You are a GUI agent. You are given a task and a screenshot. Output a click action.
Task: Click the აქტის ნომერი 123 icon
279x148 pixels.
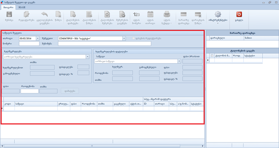136,14
